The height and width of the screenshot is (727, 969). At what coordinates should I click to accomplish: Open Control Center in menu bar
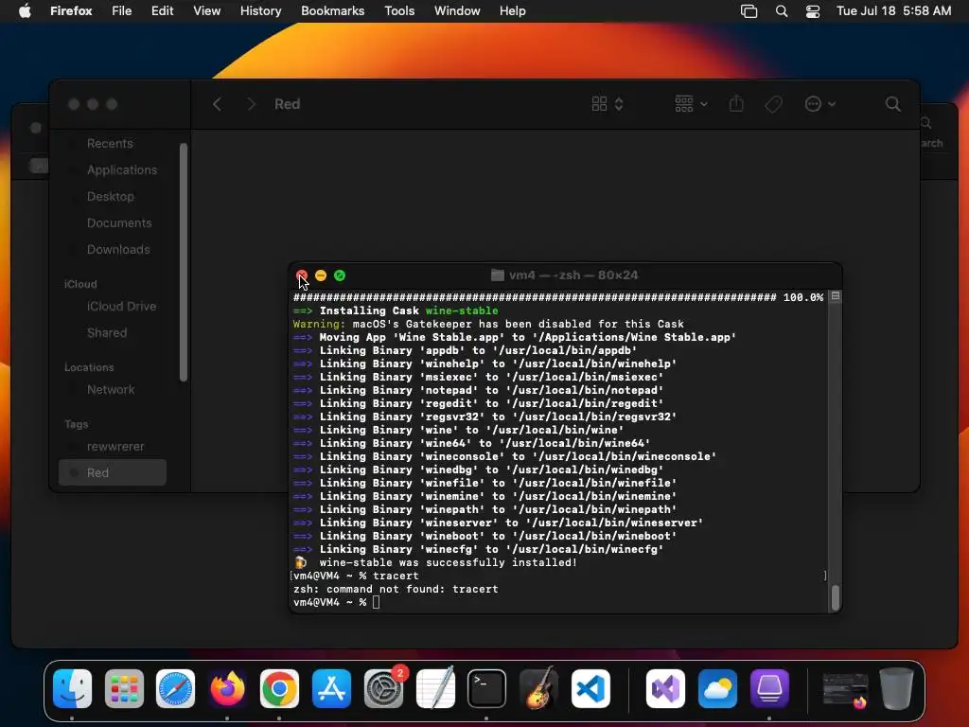[x=813, y=10]
